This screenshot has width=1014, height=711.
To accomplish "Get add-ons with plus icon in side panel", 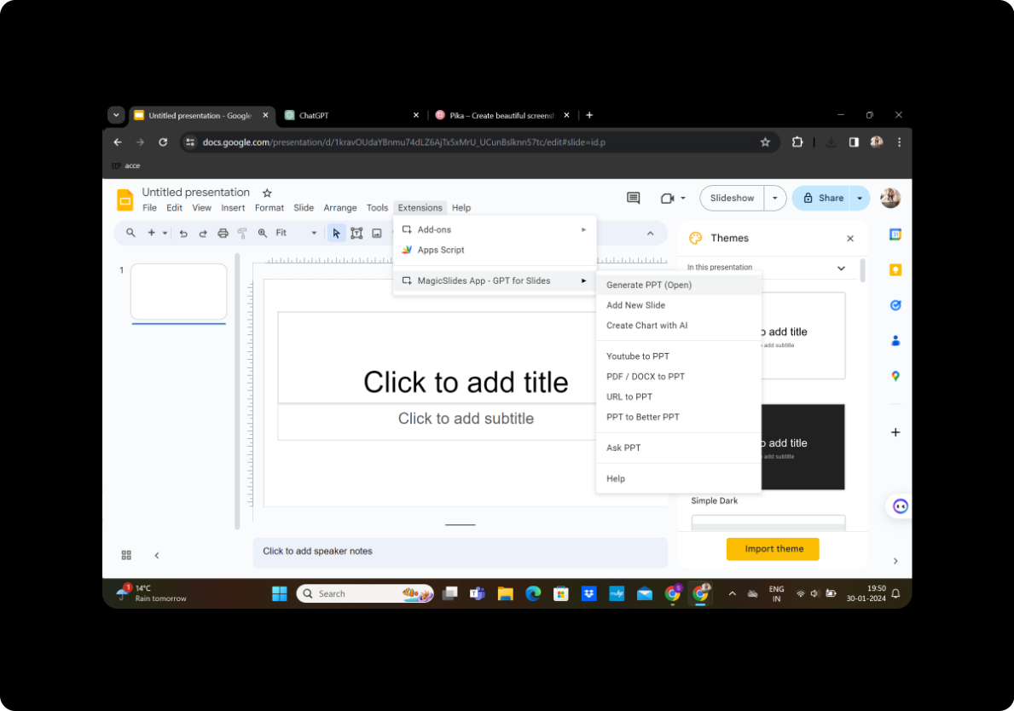I will click(x=895, y=432).
